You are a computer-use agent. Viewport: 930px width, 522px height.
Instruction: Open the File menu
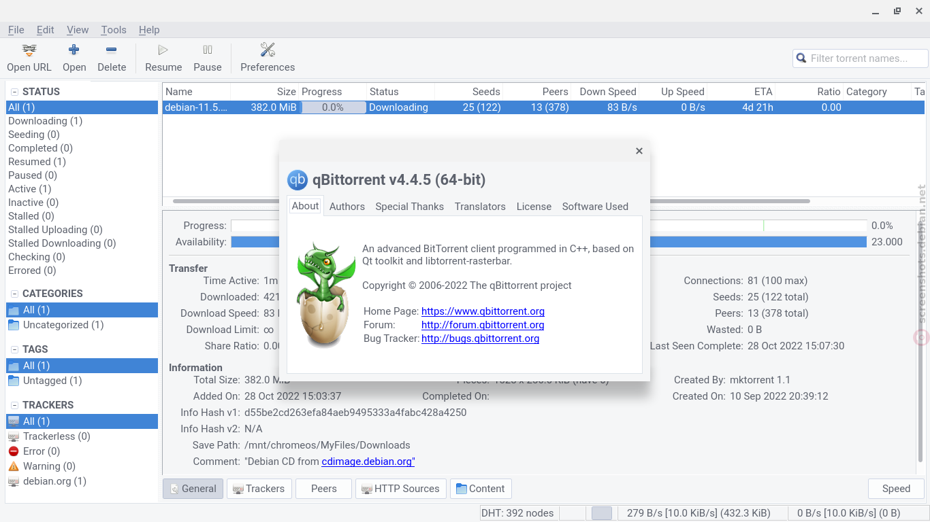(16, 30)
